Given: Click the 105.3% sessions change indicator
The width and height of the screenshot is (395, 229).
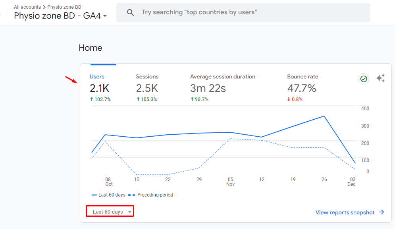Looking at the screenshot, I should tap(146, 99).
